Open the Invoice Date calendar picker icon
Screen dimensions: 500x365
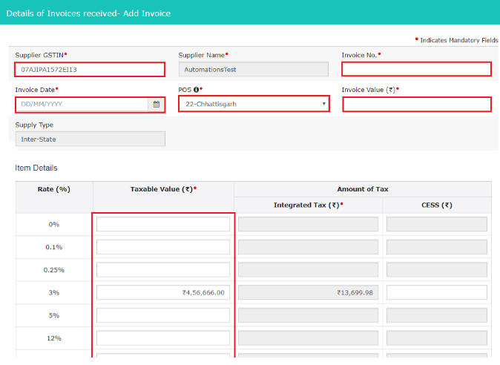point(157,105)
